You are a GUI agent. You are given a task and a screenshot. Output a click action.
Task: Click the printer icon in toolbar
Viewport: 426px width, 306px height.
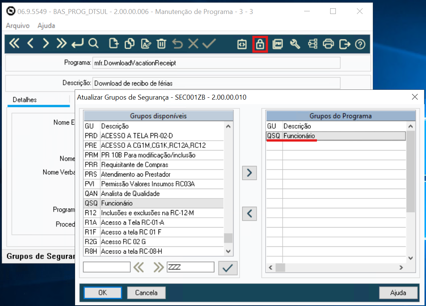(328, 44)
